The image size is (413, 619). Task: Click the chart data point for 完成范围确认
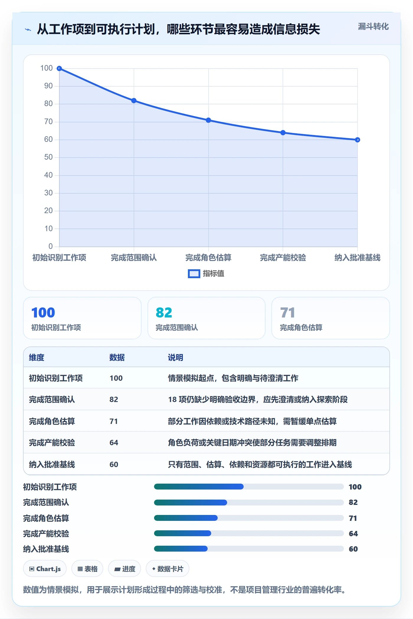point(134,101)
